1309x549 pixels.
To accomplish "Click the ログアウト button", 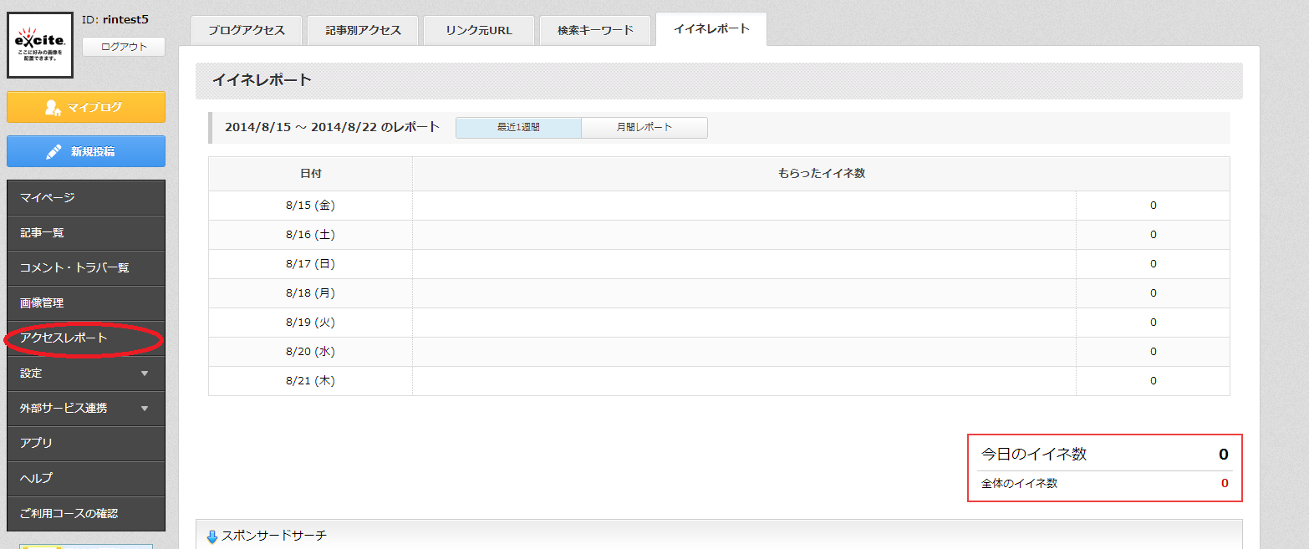I will [124, 47].
